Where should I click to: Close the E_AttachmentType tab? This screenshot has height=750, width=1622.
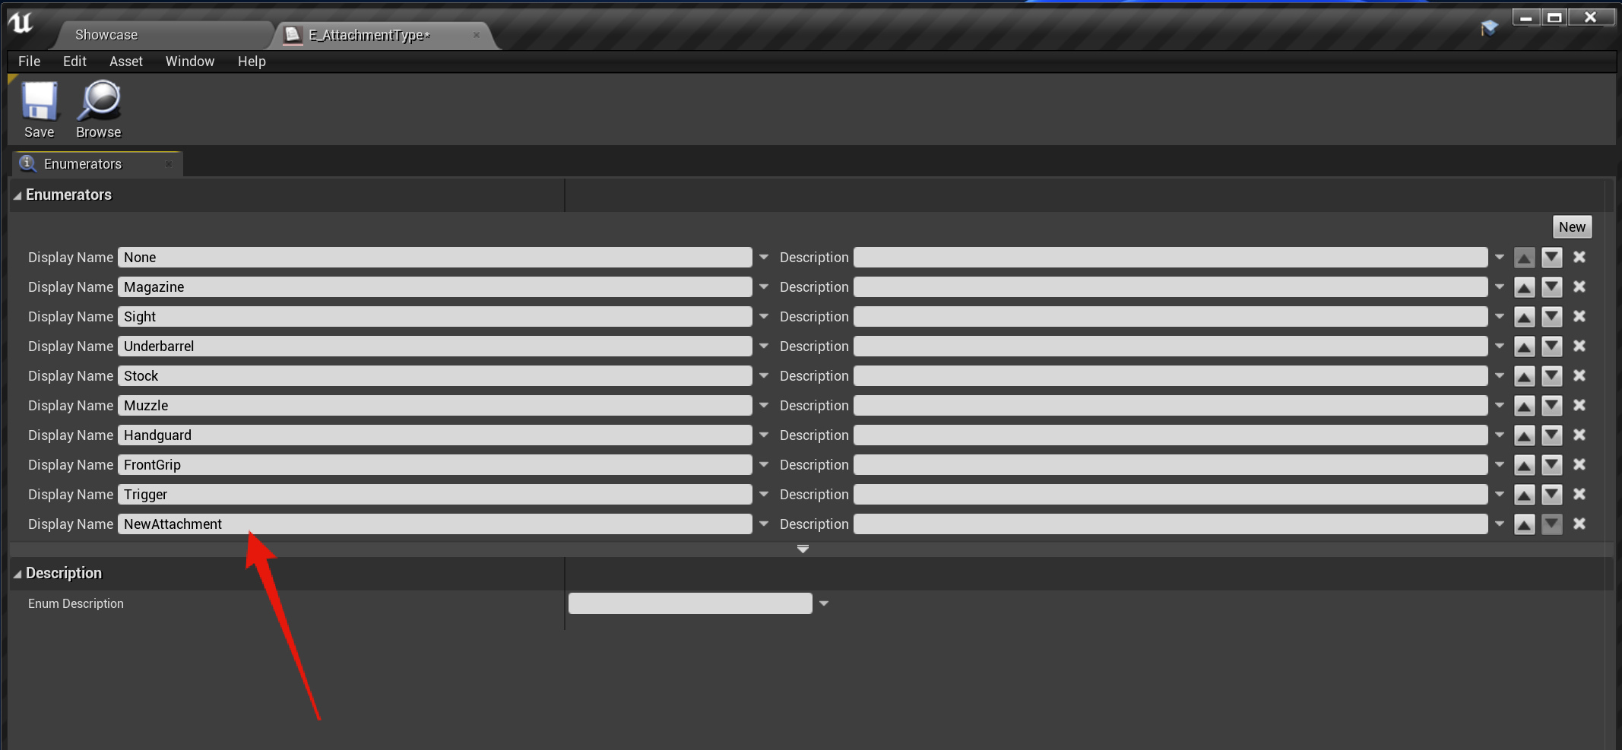pos(477,35)
